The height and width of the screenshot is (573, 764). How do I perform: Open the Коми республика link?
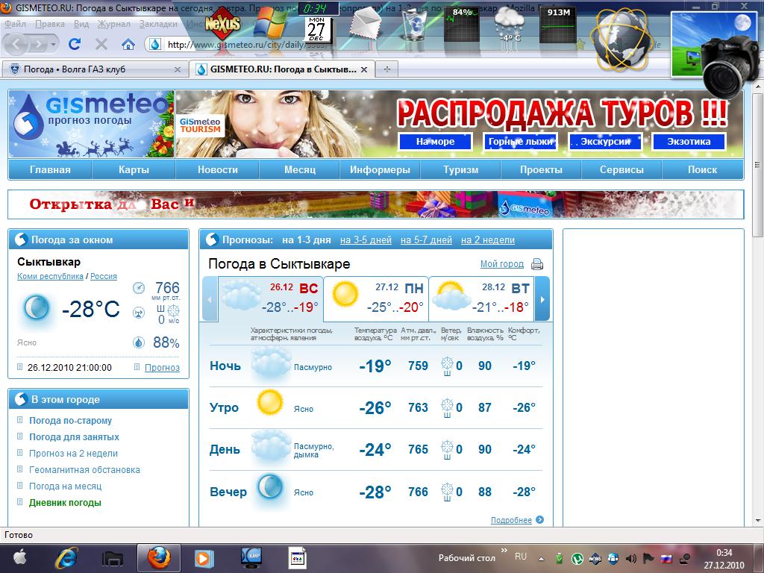pos(50,276)
